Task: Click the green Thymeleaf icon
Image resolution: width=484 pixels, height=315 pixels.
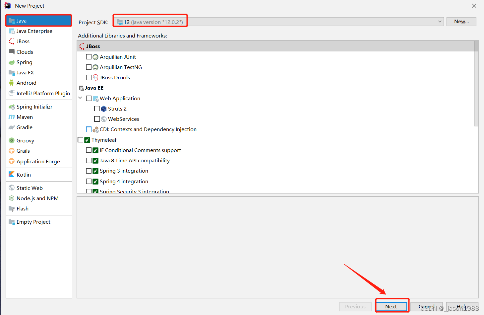Action: click(x=87, y=140)
